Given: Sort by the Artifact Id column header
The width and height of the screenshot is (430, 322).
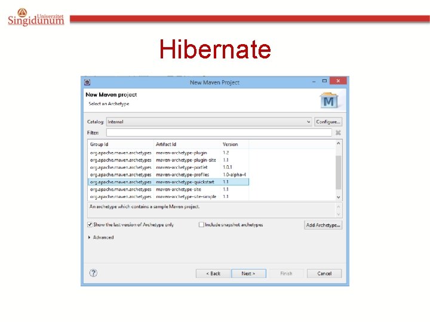Looking at the screenshot, I should (x=187, y=144).
